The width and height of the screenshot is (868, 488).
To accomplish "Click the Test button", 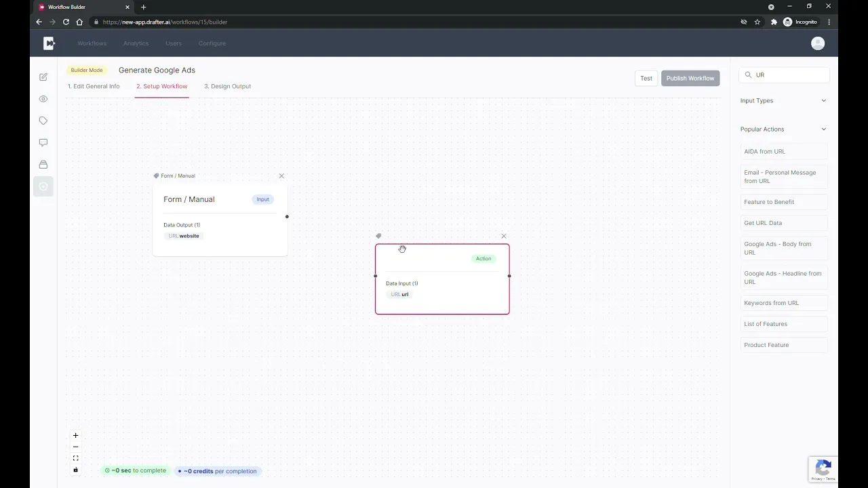I will (646, 78).
